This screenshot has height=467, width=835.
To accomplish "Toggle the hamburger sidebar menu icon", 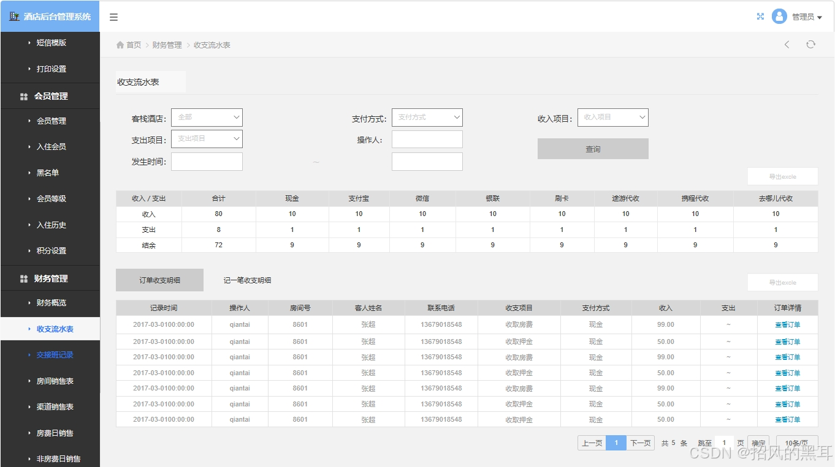I will (x=113, y=17).
